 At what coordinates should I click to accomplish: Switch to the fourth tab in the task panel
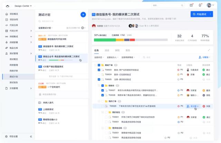pos(128,50)
